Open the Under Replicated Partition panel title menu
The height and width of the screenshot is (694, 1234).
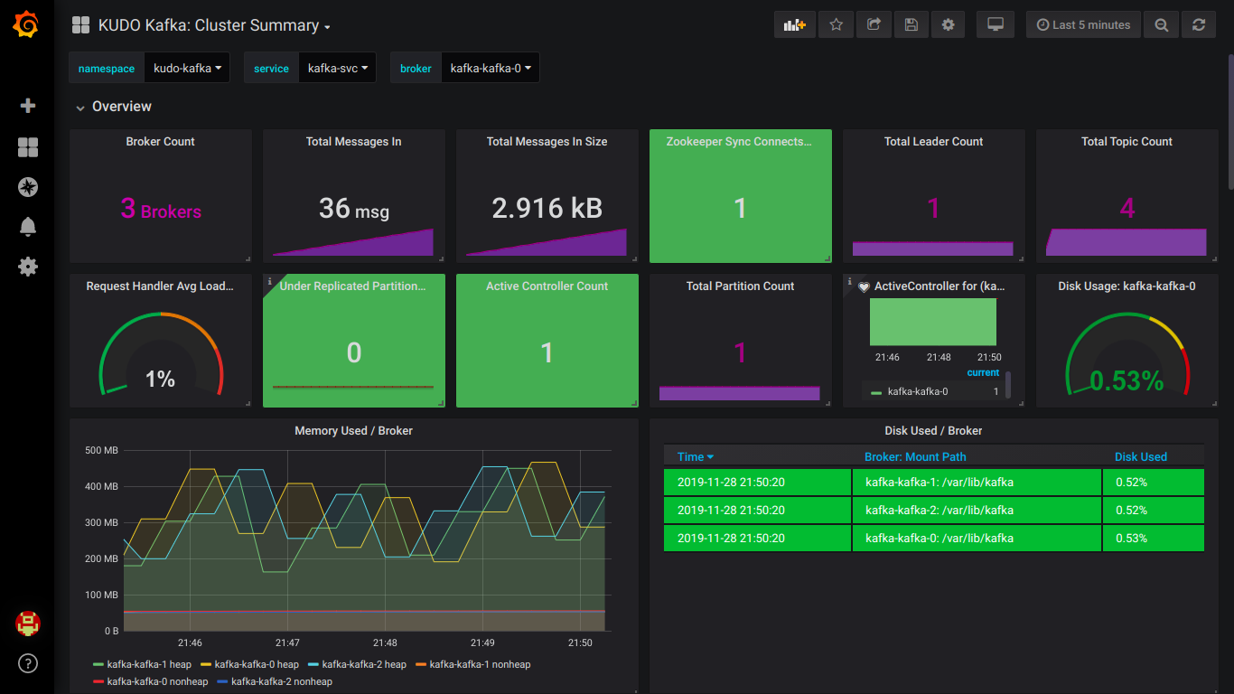(x=353, y=286)
